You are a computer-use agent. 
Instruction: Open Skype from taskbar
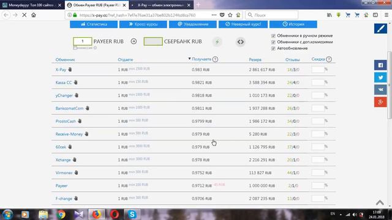(132, 215)
